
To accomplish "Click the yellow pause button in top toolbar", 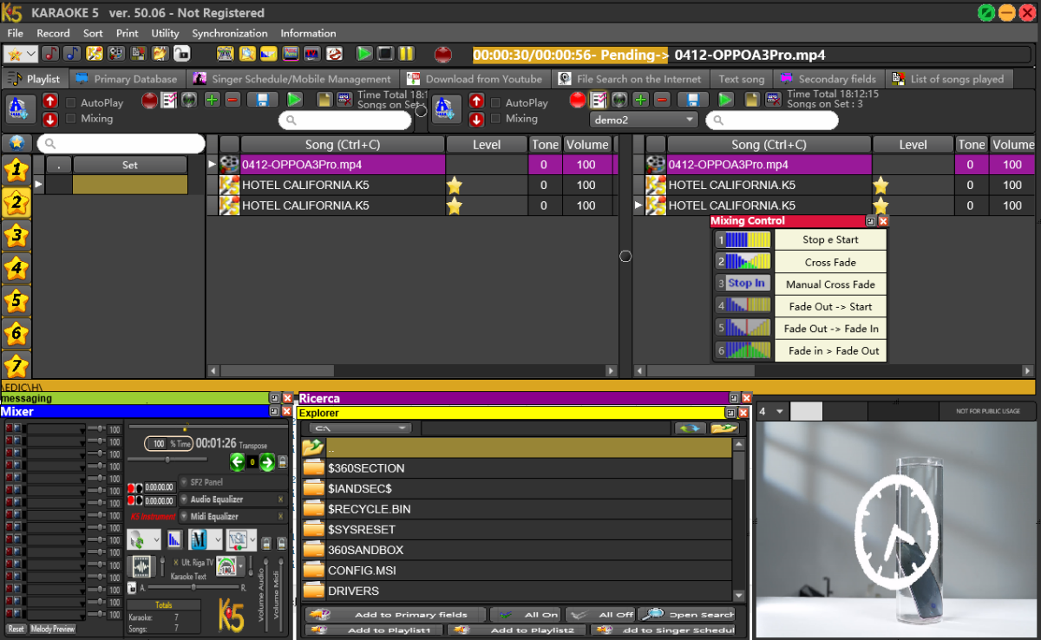I will point(406,54).
